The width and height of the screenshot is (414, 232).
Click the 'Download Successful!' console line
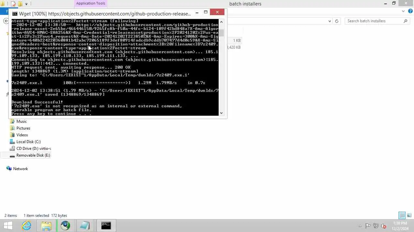(x=37, y=102)
